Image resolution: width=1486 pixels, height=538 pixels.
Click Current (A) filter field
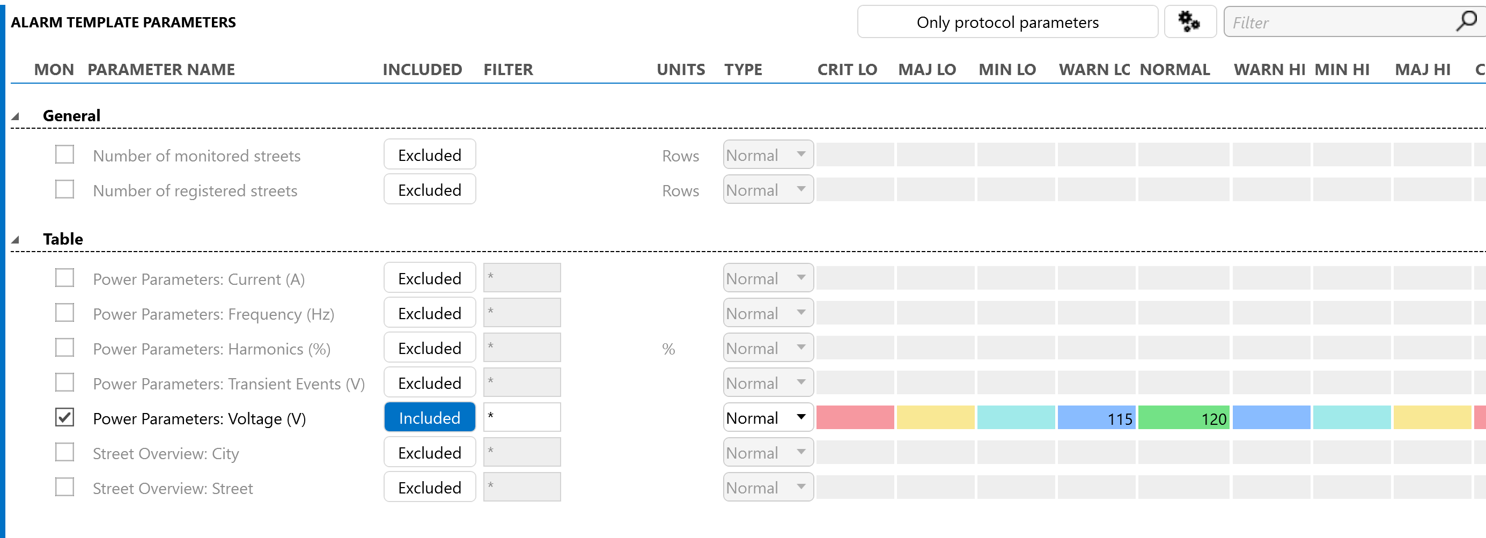click(x=522, y=278)
